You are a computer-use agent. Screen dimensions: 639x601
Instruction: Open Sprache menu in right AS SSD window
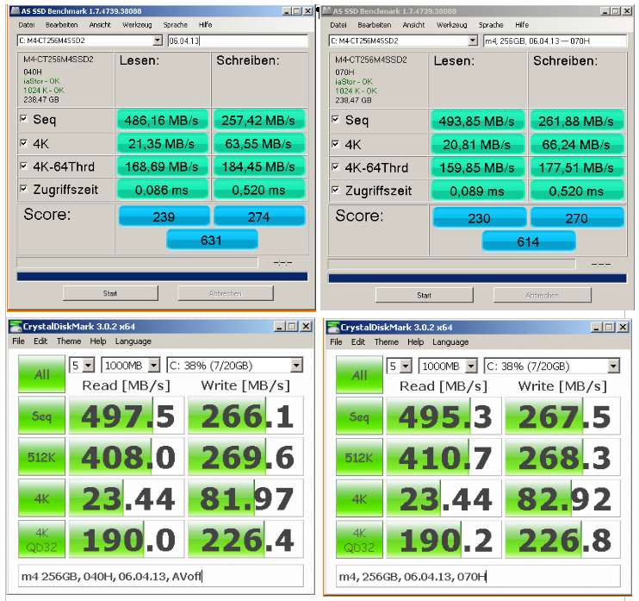point(491,25)
